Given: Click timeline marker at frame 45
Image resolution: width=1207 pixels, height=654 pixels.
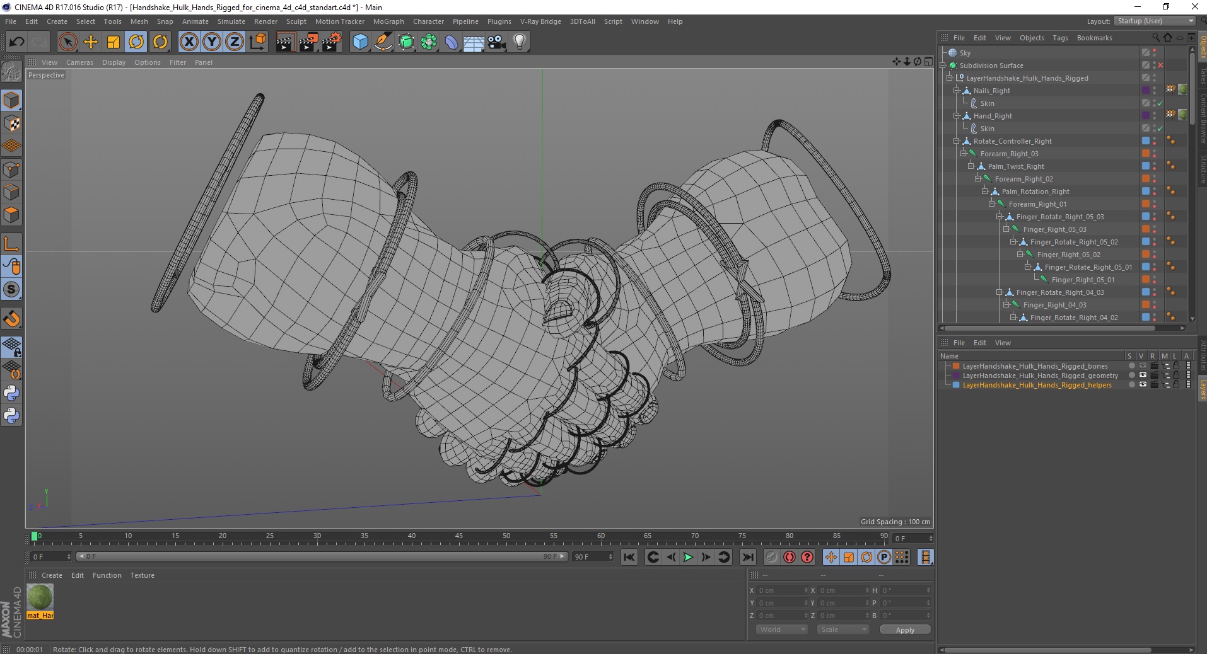Looking at the screenshot, I should [459, 537].
